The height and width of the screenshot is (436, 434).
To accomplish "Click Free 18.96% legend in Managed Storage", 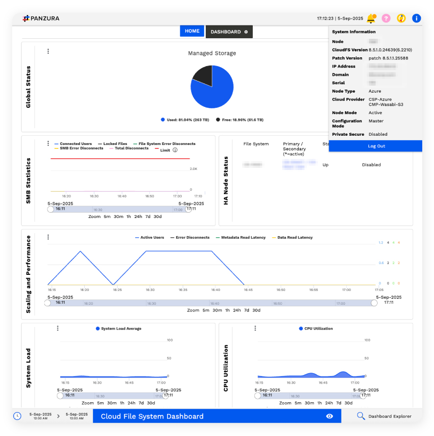I will pos(240,120).
